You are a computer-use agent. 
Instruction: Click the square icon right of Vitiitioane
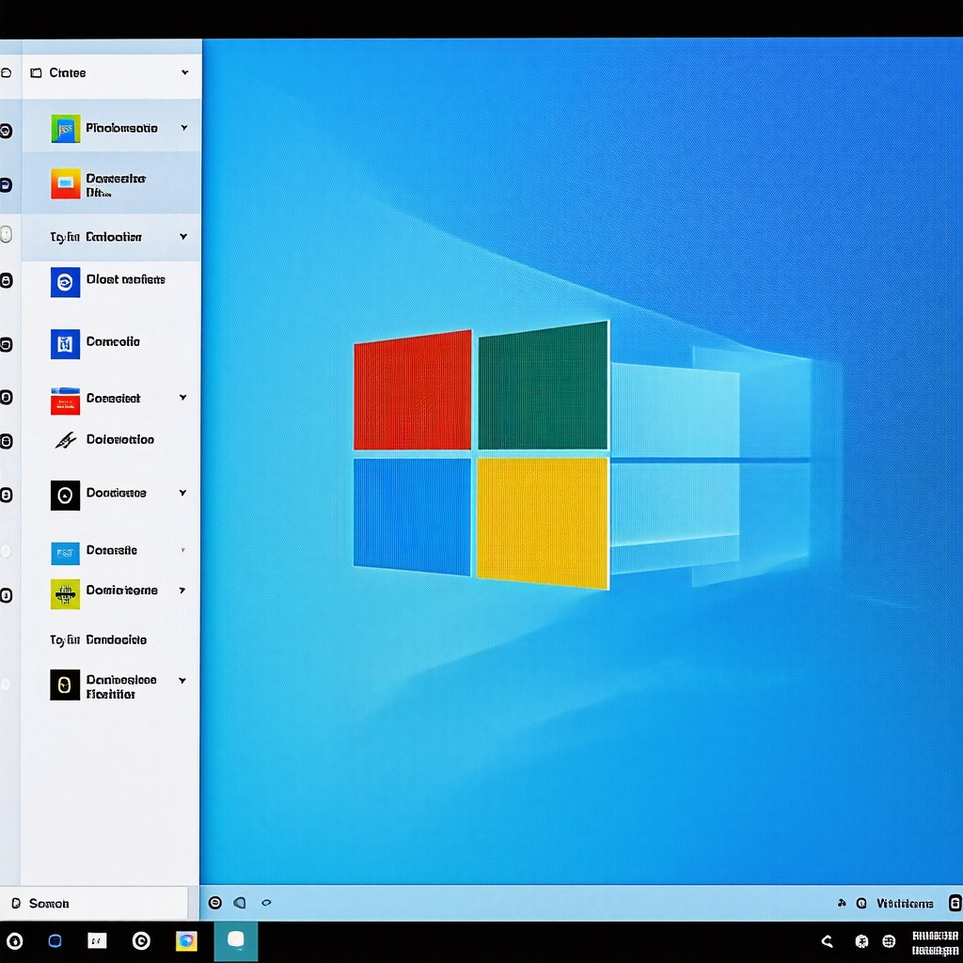(955, 903)
